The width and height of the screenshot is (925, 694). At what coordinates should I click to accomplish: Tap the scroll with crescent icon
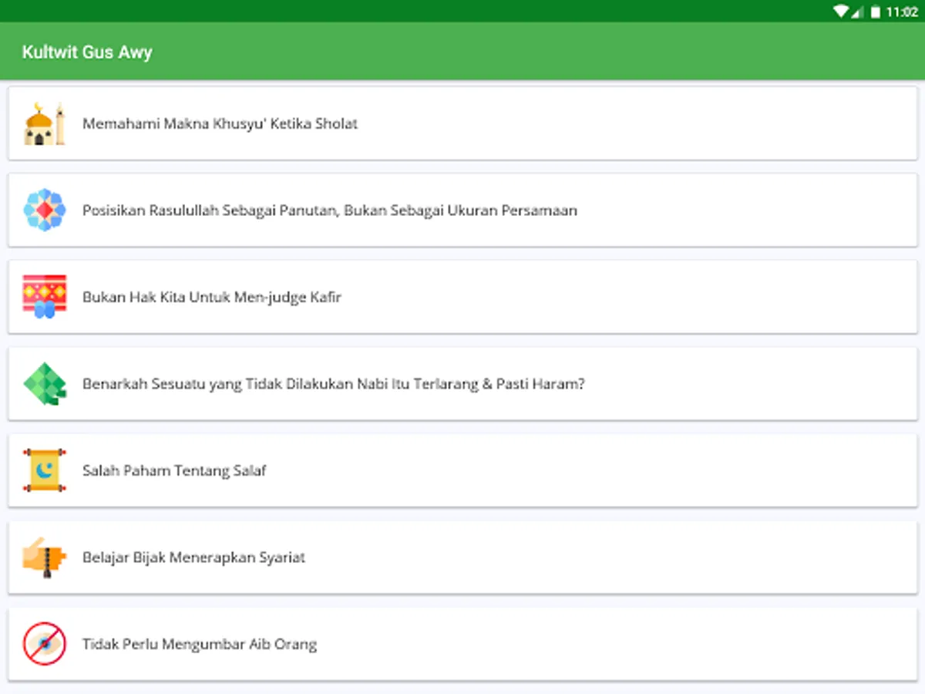(x=45, y=470)
